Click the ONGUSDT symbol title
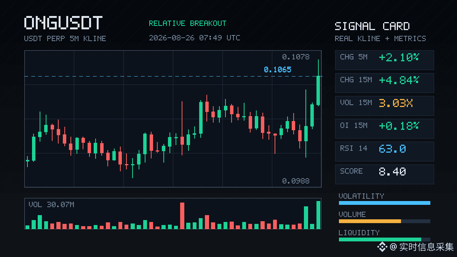The image size is (457, 257). 63,23
